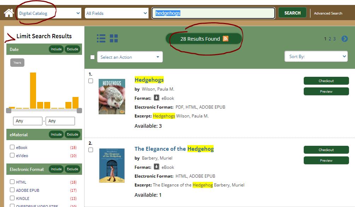355x207 pixels.
Task: Switch to grid view icon
Action: pos(114,38)
